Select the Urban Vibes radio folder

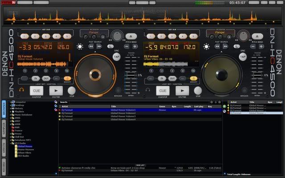(x=24, y=153)
